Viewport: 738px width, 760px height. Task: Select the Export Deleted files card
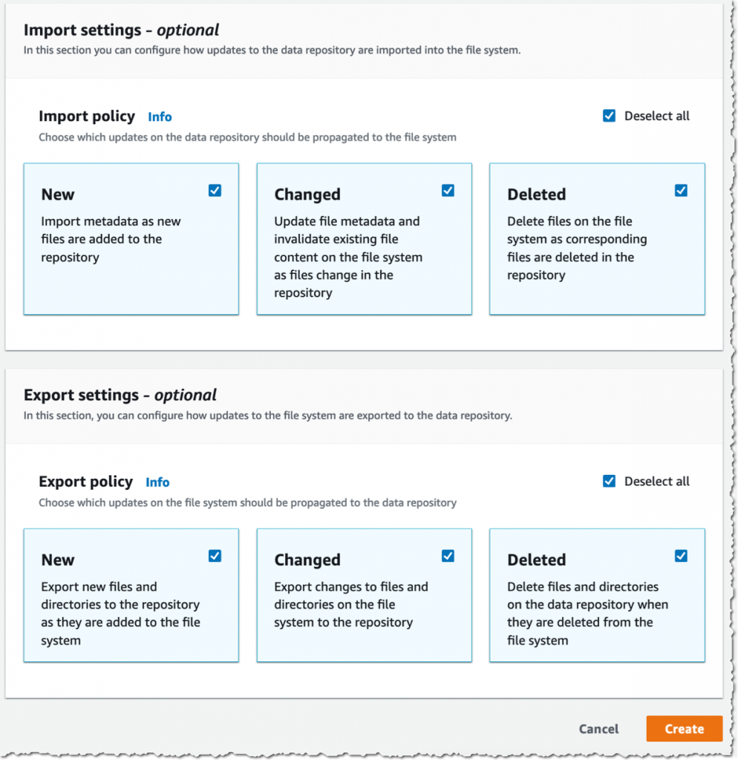point(598,595)
